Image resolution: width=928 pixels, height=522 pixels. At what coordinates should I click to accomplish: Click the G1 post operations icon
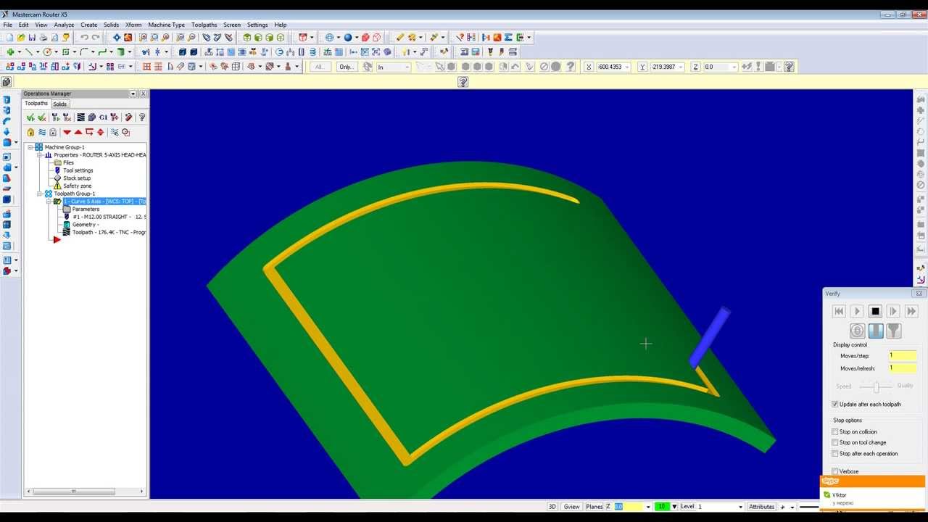103,117
